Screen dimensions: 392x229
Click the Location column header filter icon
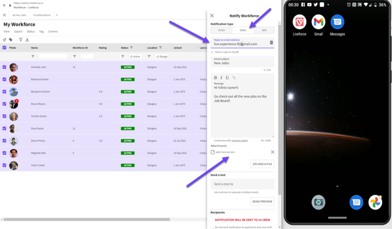pyautogui.click(x=160, y=47)
